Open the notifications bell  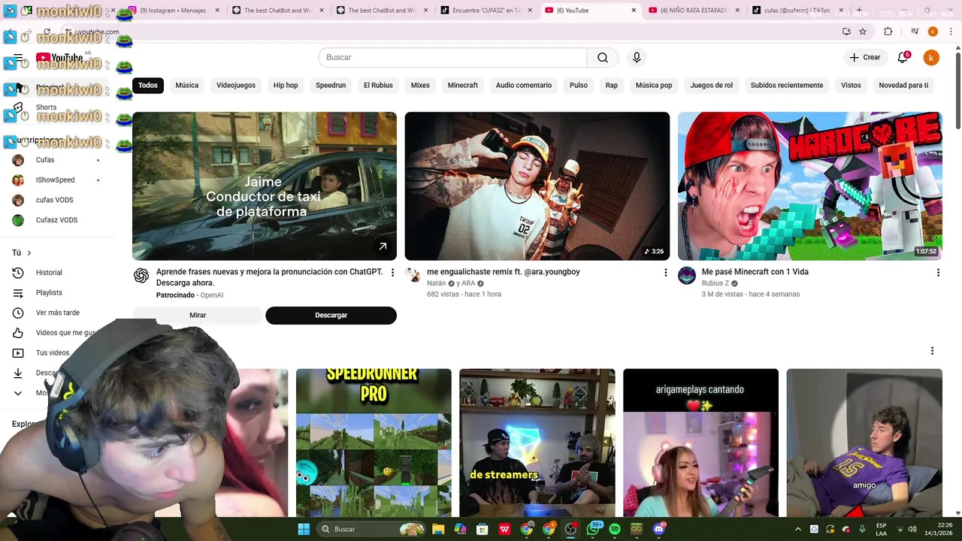903,58
